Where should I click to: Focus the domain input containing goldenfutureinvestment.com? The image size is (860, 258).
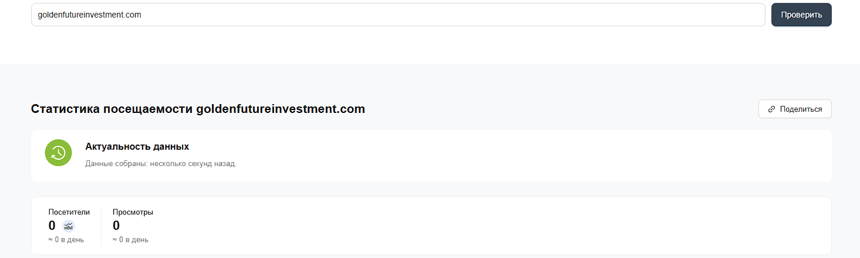[x=397, y=15]
